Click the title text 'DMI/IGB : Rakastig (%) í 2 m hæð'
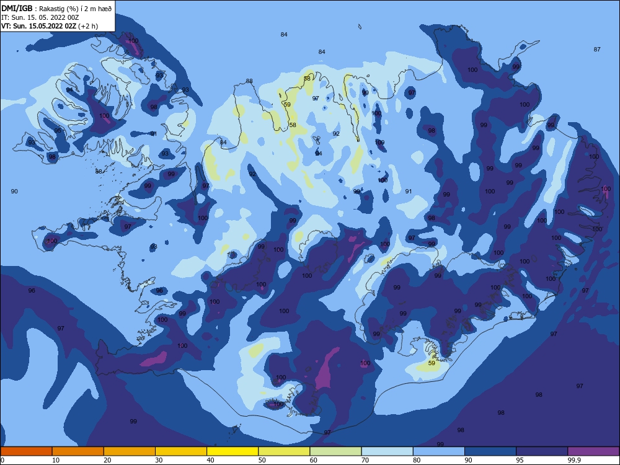This screenshot has height=465, width=620. click(x=56, y=8)
